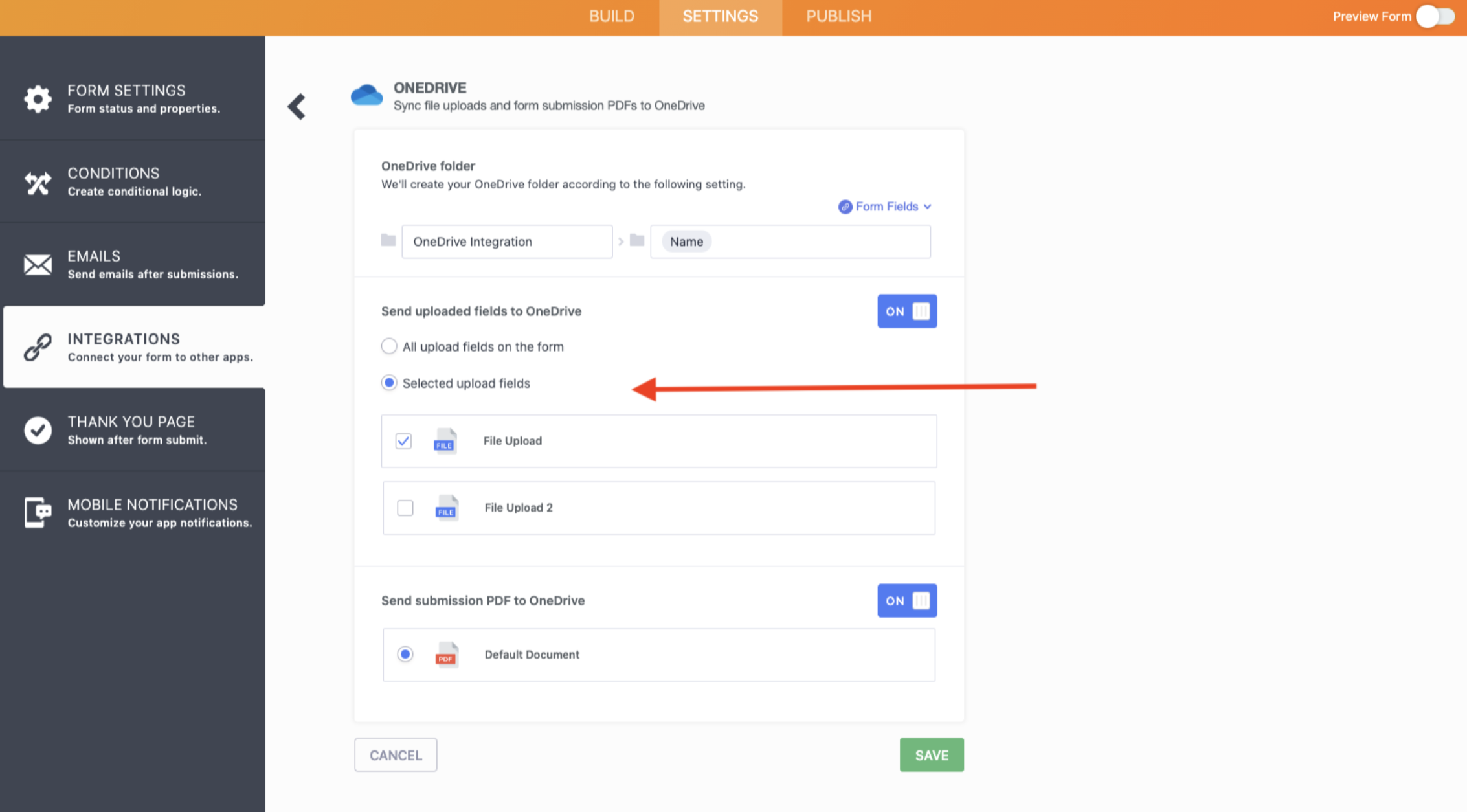Click the Default Document PDF icon
The image size is (1467, 812).
click(446, 655)
